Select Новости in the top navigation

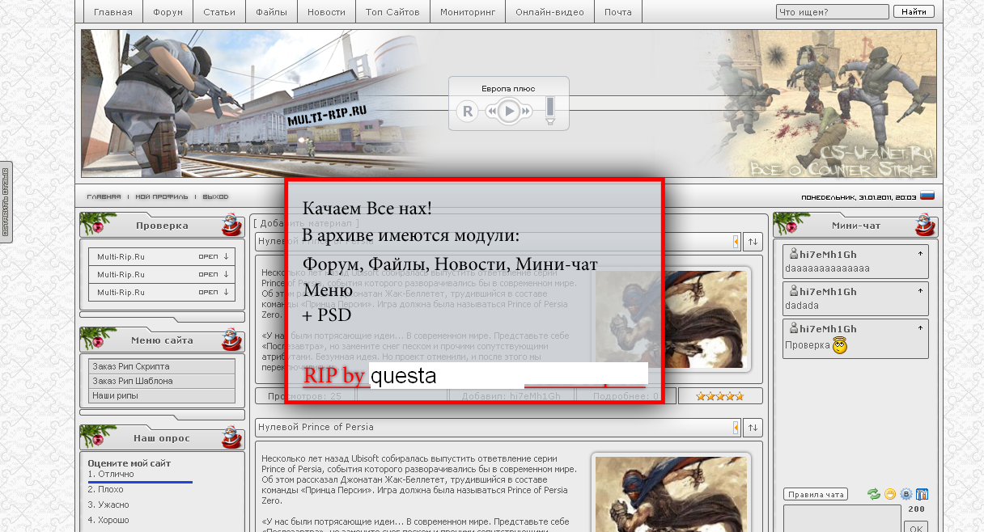(x=326, y=12)
